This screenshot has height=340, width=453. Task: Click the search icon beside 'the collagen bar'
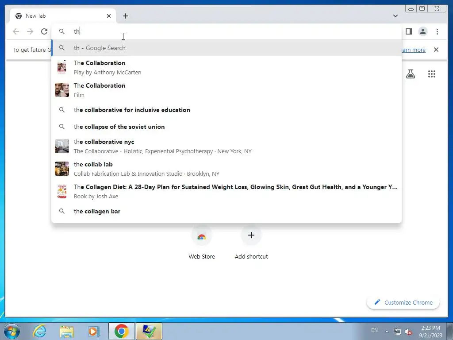click(62, 211)
